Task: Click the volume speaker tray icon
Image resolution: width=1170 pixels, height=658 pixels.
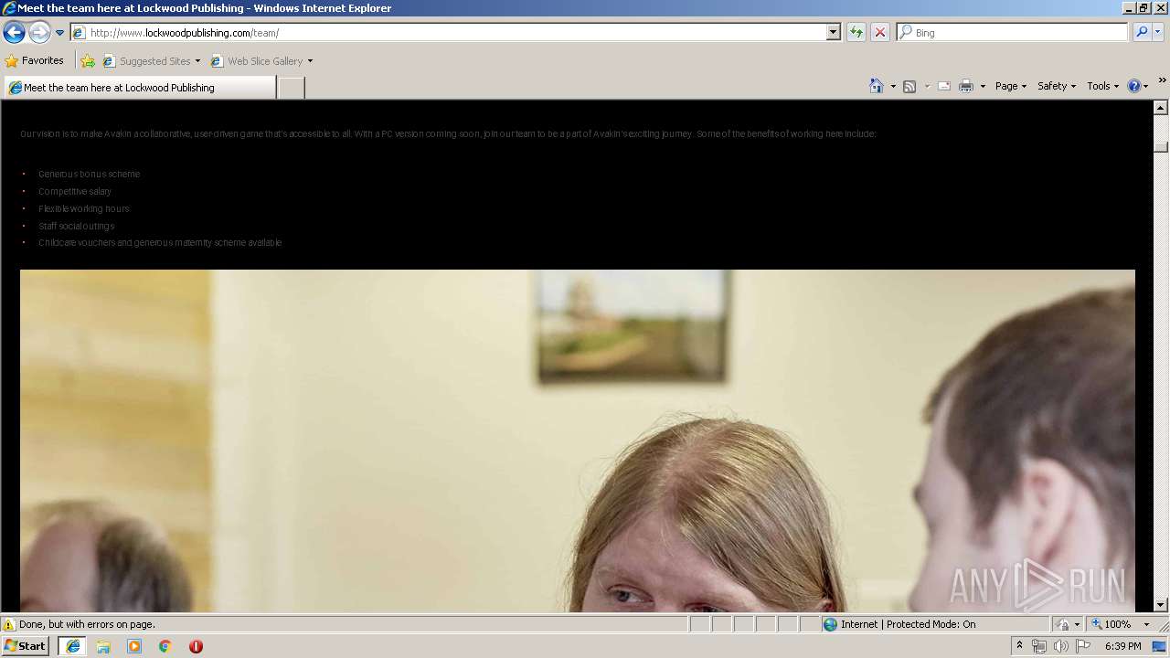Action: (1061, 646)
